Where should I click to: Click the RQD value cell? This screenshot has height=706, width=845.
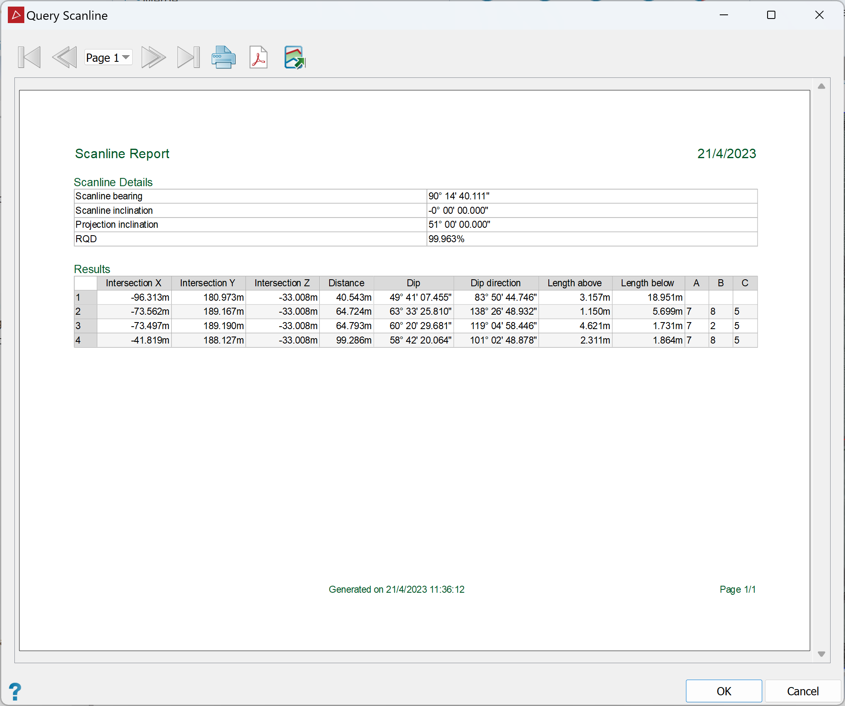(592, 239)
